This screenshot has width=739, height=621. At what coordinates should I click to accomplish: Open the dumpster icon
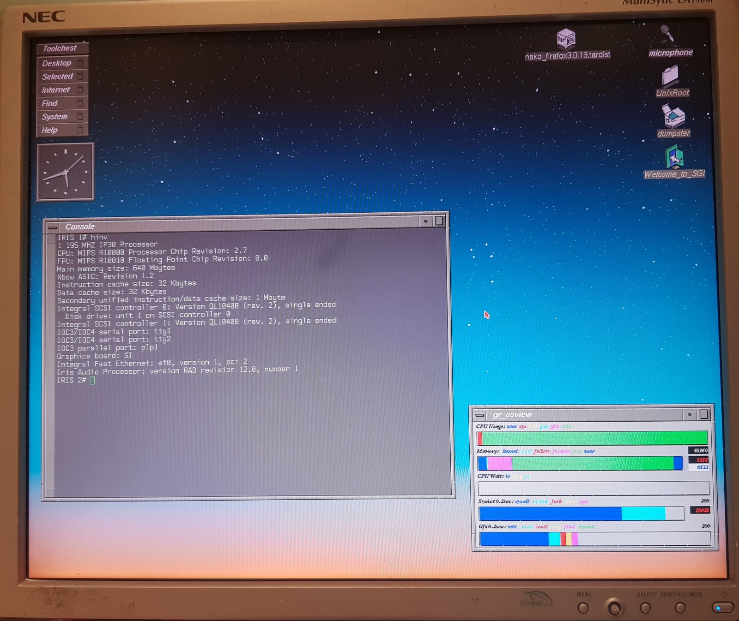(673, 116)
